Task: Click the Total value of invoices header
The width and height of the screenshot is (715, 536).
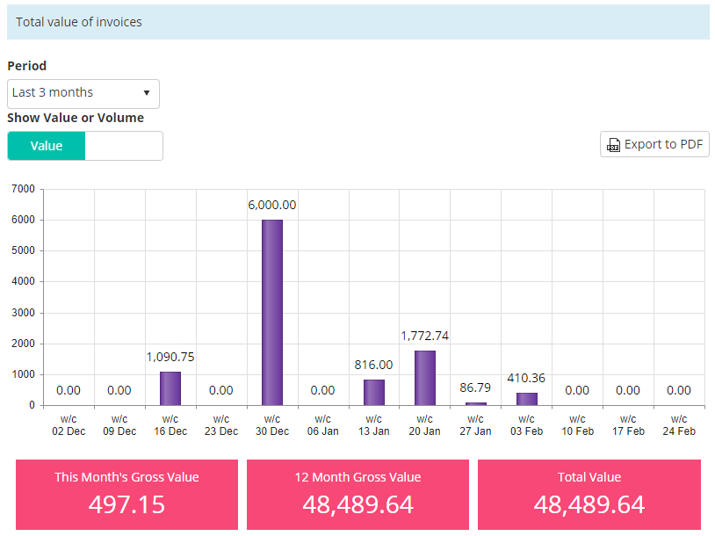Action: pyautogui.click(x=79, y=22)
